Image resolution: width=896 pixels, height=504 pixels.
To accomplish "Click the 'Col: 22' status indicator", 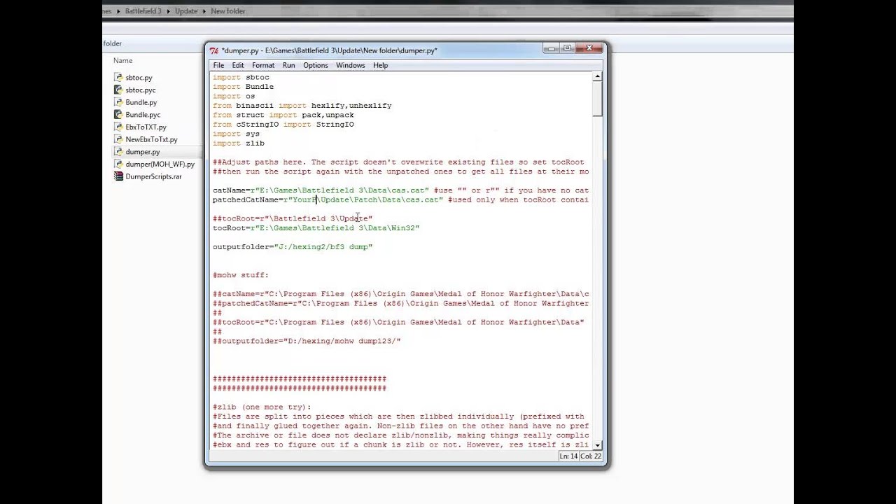I will (591, 456).
